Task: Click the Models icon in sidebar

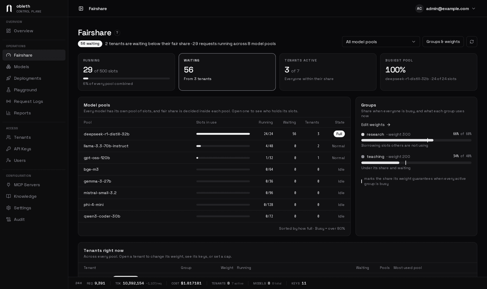Action: 9,67
